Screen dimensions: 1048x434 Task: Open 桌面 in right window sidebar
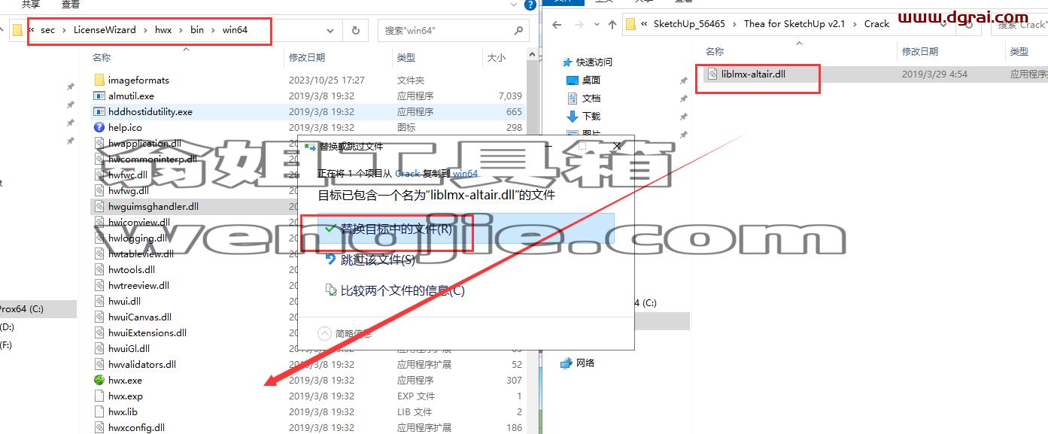coord(591,80)
